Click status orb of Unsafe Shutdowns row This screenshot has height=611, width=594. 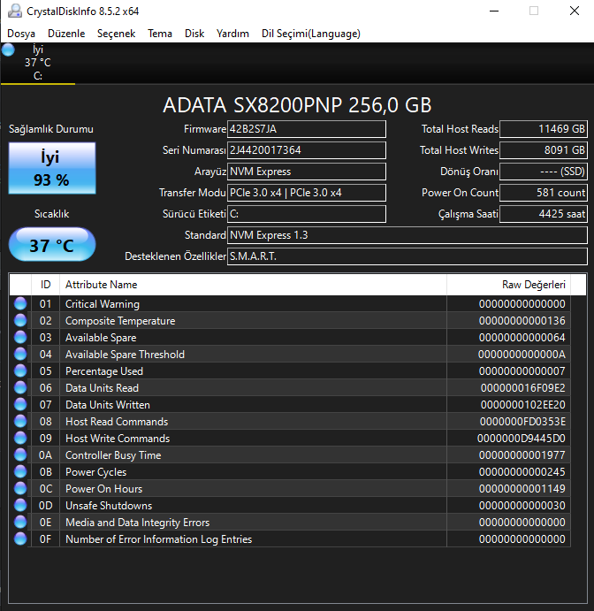point(20,505)
